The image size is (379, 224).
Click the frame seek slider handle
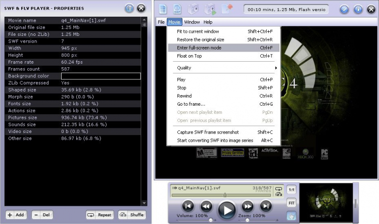[x=225, y=195]
